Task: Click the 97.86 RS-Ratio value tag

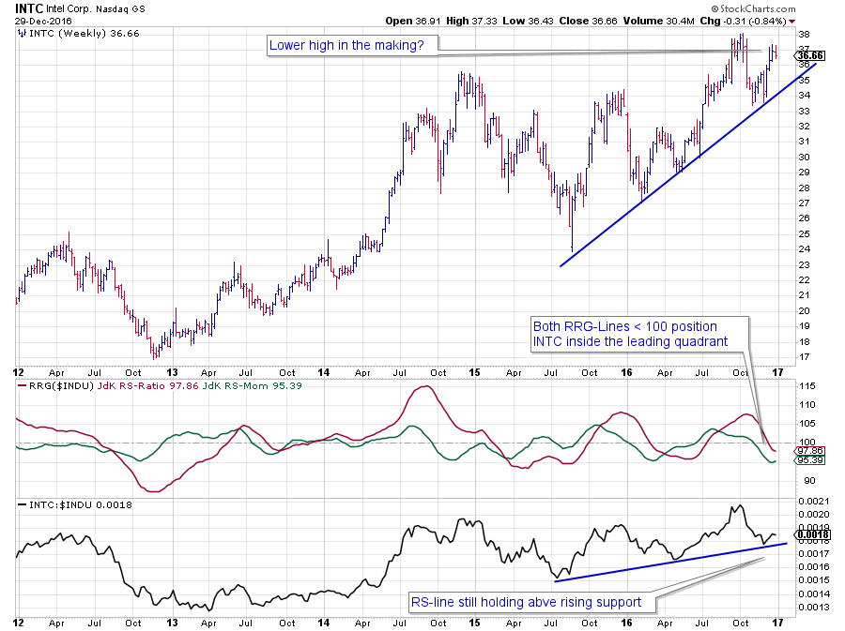Action: (x=809, y=451)
